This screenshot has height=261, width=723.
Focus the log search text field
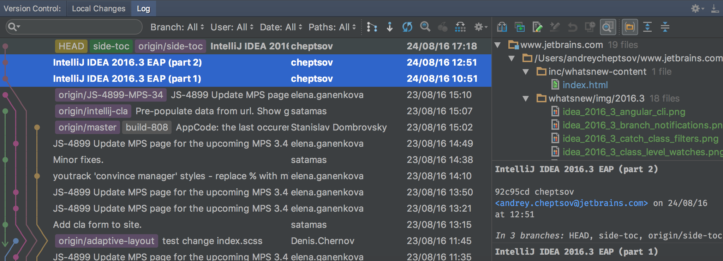coord(74,27)
